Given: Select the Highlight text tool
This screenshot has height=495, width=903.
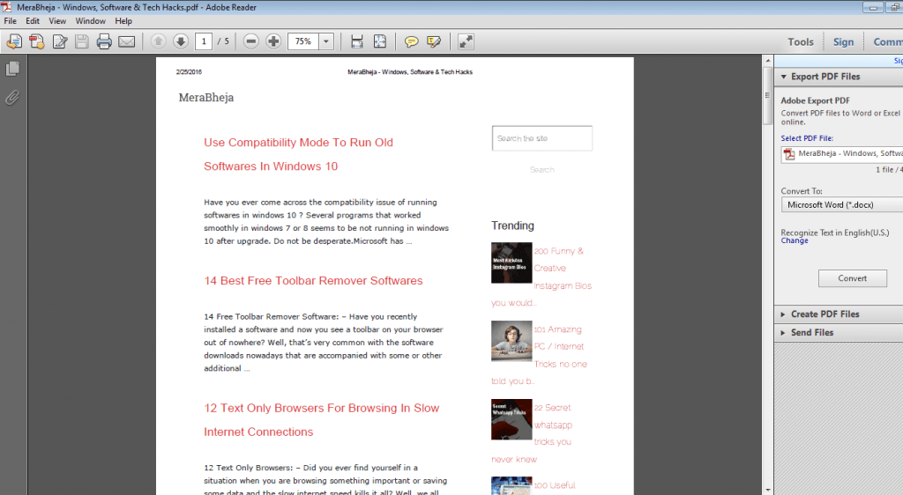Looking at the screenshot, I should tap(434, 41).
